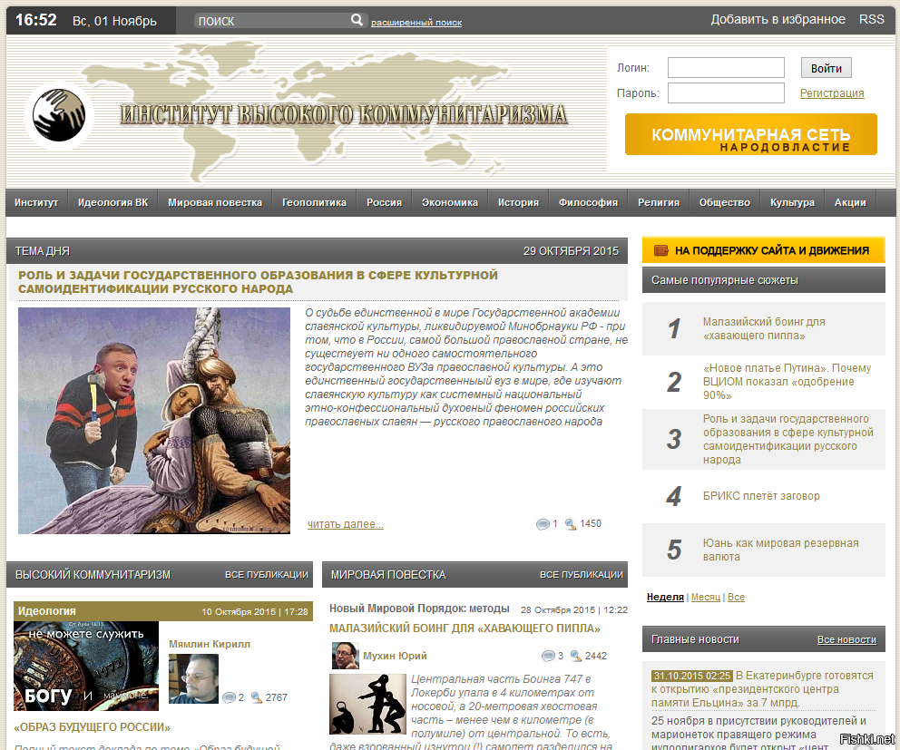Screen dimensions: 900x750
Task: Open popular story number 3 about образования
Action: 788,439
